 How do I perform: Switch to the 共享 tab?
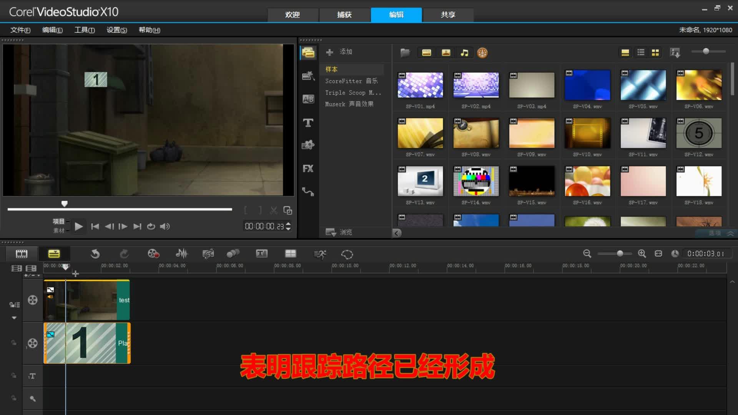pos(448,15)
